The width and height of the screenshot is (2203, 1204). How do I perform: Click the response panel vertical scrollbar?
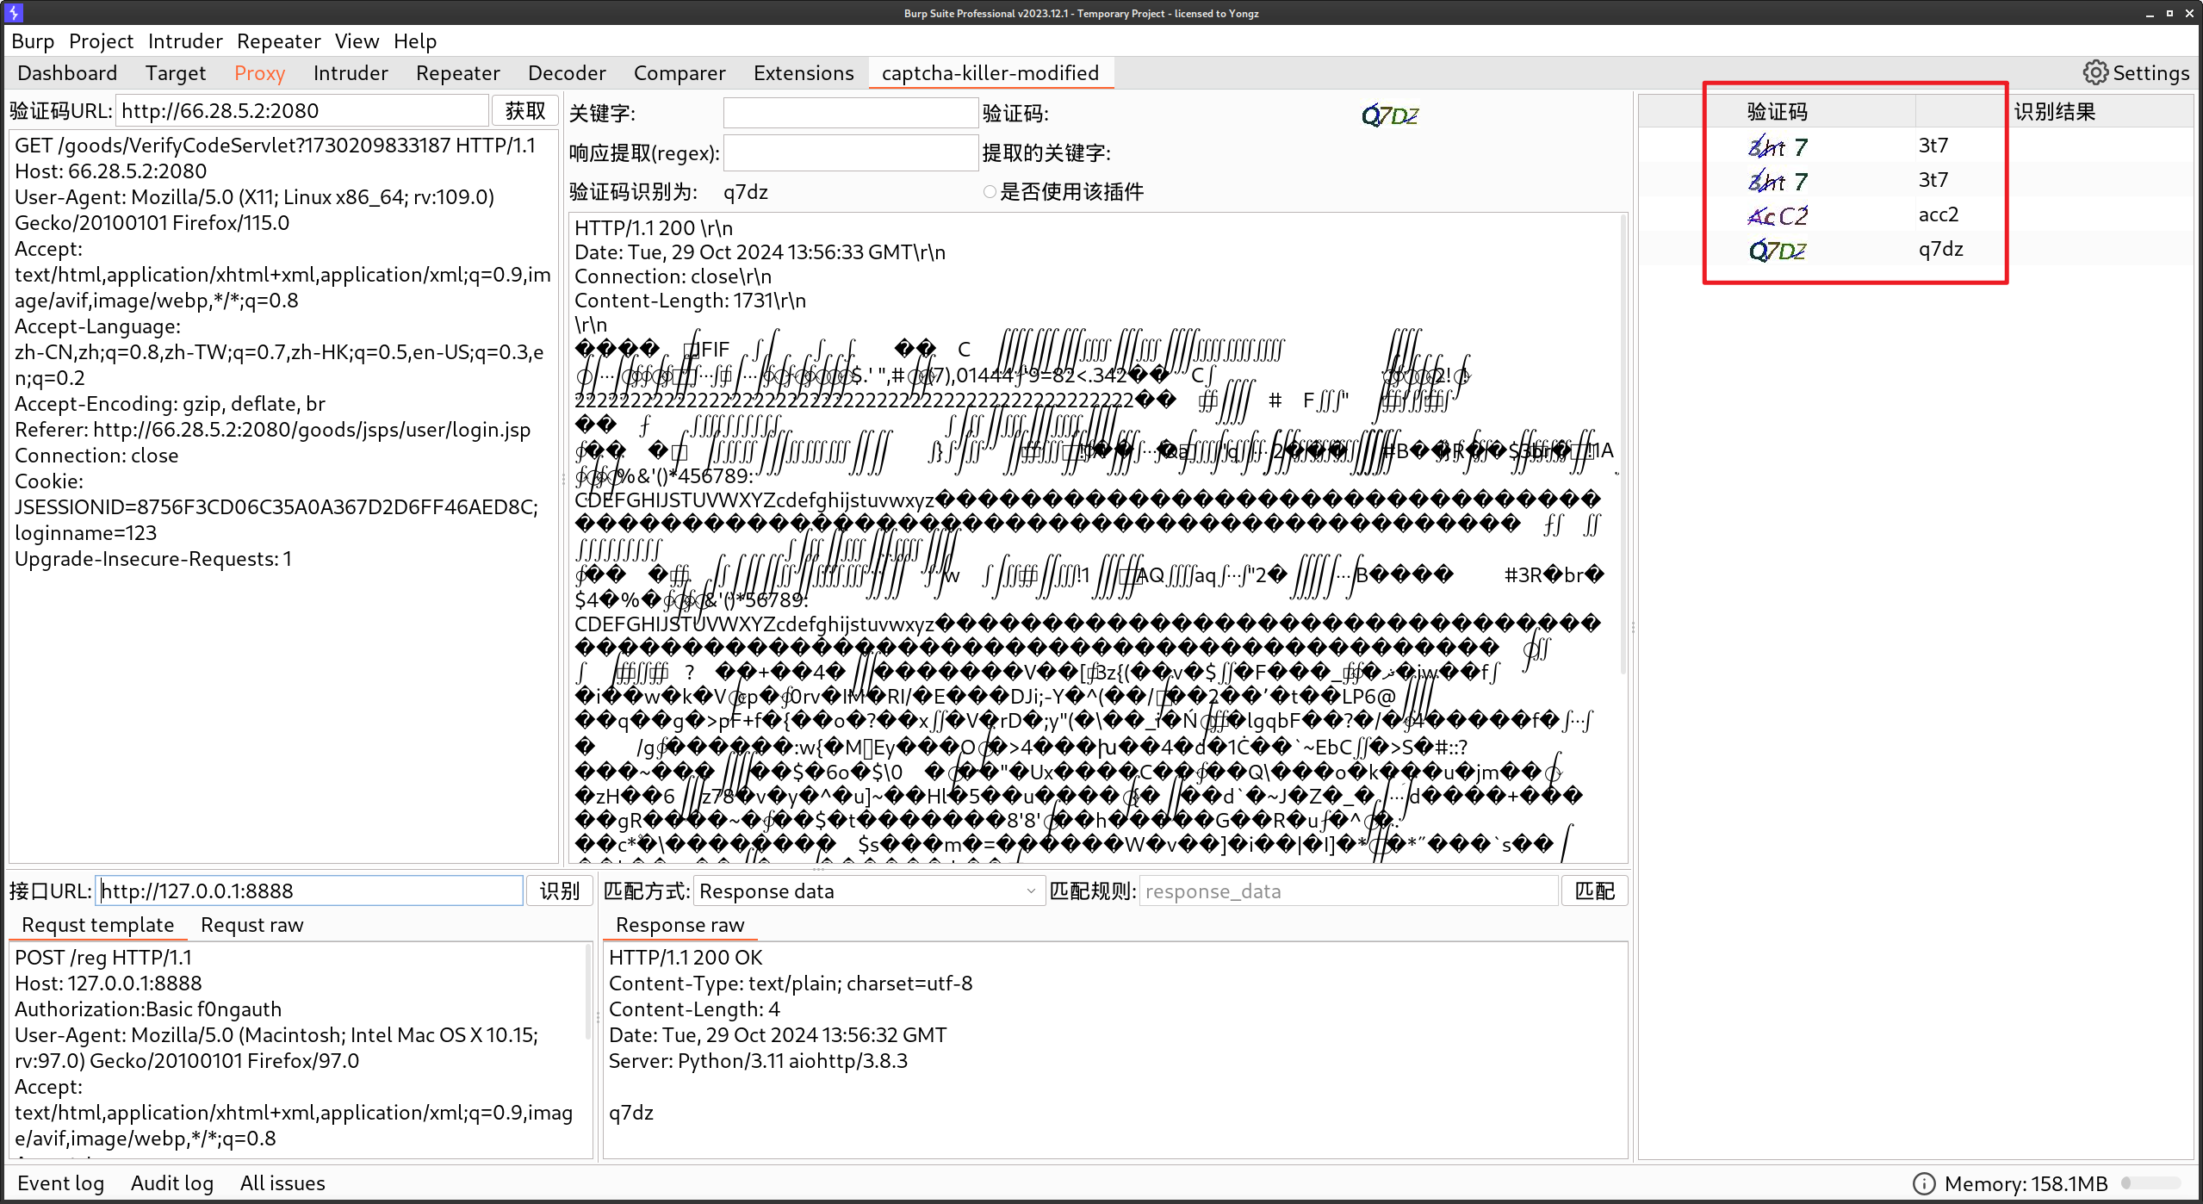(x=1623, y=444)
